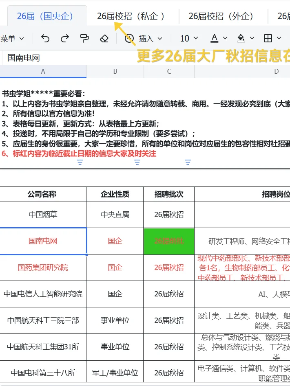The image size is (290, 386).
Task: Open the 插入 dropdown menu
Action: [150, 39]
